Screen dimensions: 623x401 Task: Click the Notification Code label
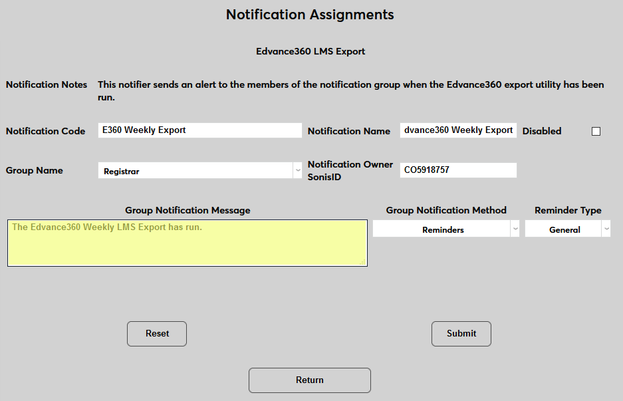coord(45,131)
